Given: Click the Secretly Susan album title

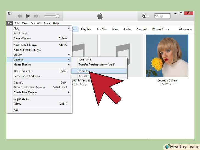Looking at the screenshot, I should [x=167, y=80].
